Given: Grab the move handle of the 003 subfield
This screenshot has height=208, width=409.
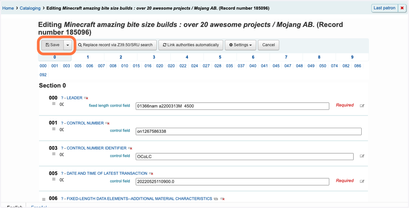Looking at the screenshot, I should click(x=54, y=154).
